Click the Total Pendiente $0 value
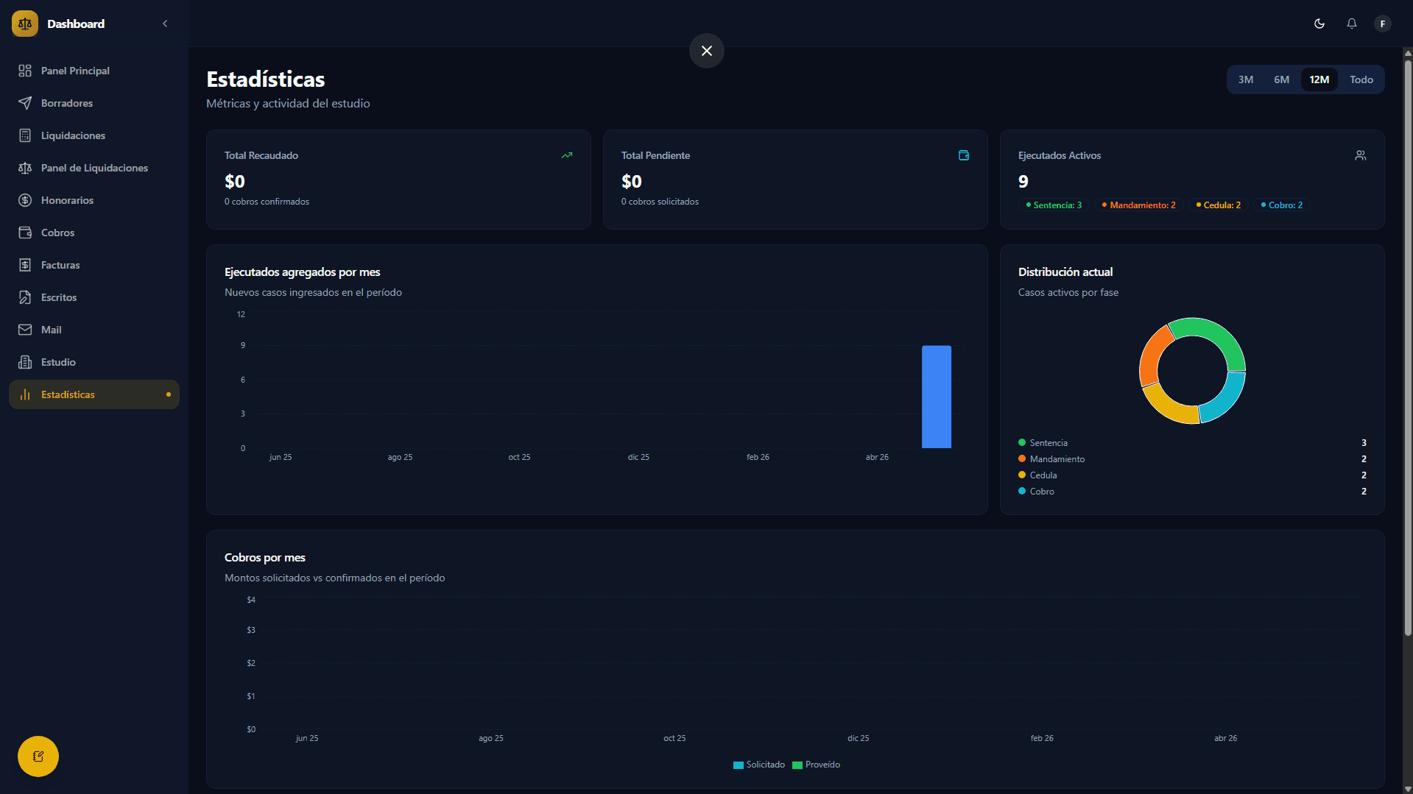This screenshot has height=794, width=1413. tap(632, 181)
